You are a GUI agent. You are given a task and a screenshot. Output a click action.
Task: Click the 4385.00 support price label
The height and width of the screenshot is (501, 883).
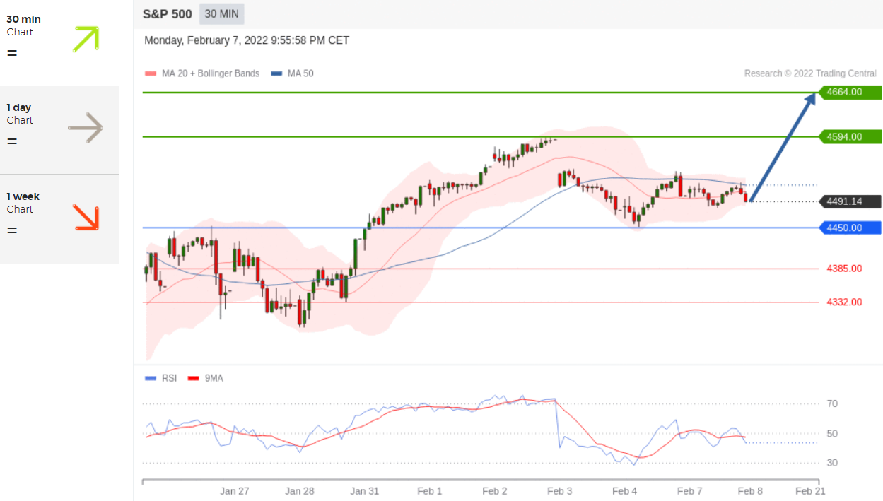tap(844, 269)
